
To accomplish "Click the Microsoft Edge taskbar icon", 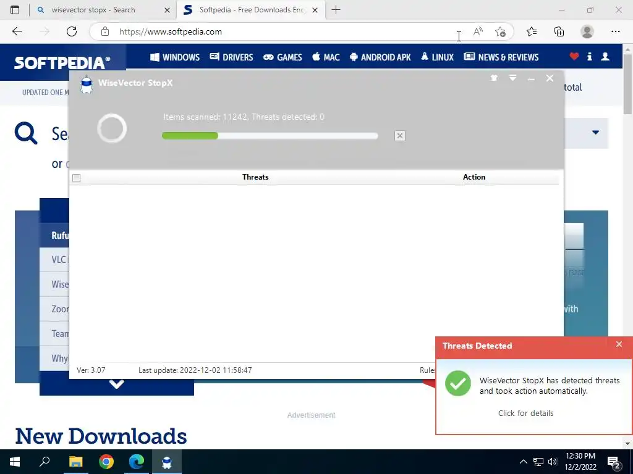I will 137,462.
